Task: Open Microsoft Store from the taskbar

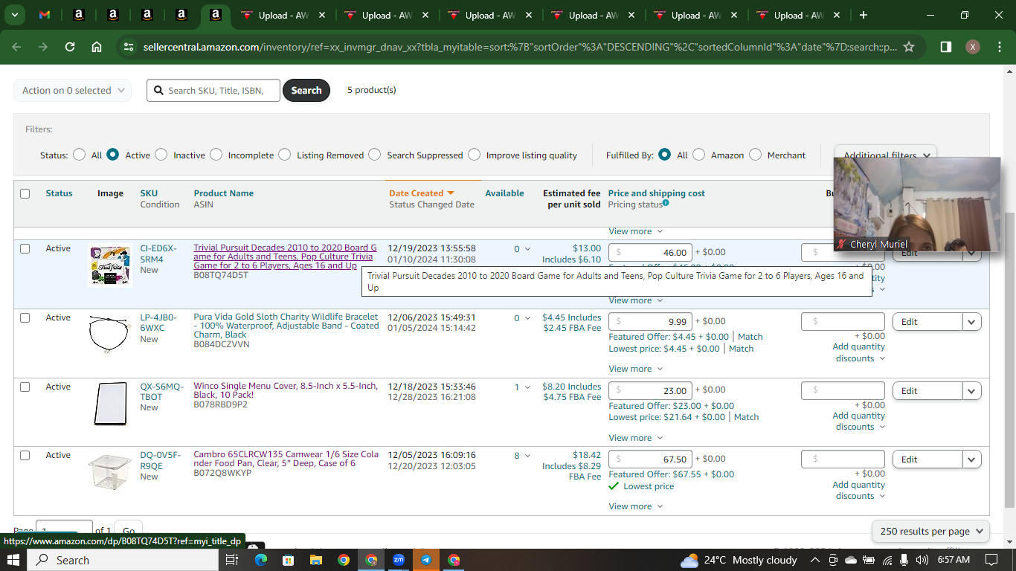Action: coord(288,560)
